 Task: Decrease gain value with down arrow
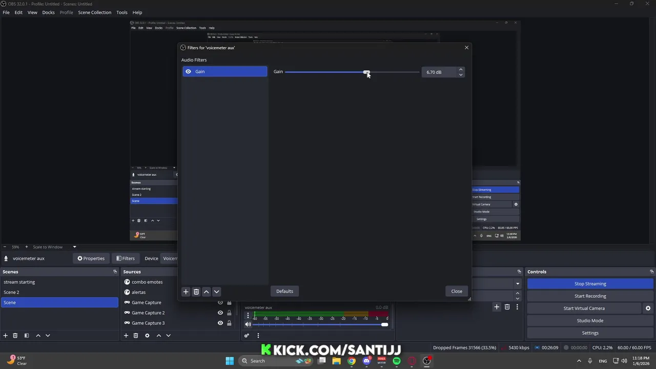[x=461, y=75]
